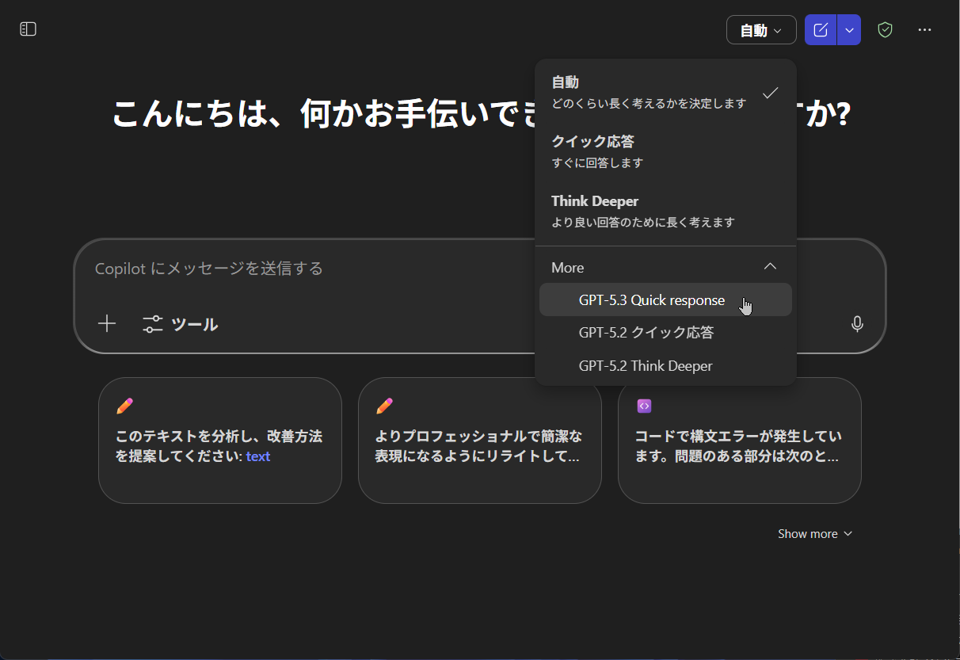Open the ツール tools button
Image resolution: width=960 pixels, height=660 pixels.
[181, 324]
